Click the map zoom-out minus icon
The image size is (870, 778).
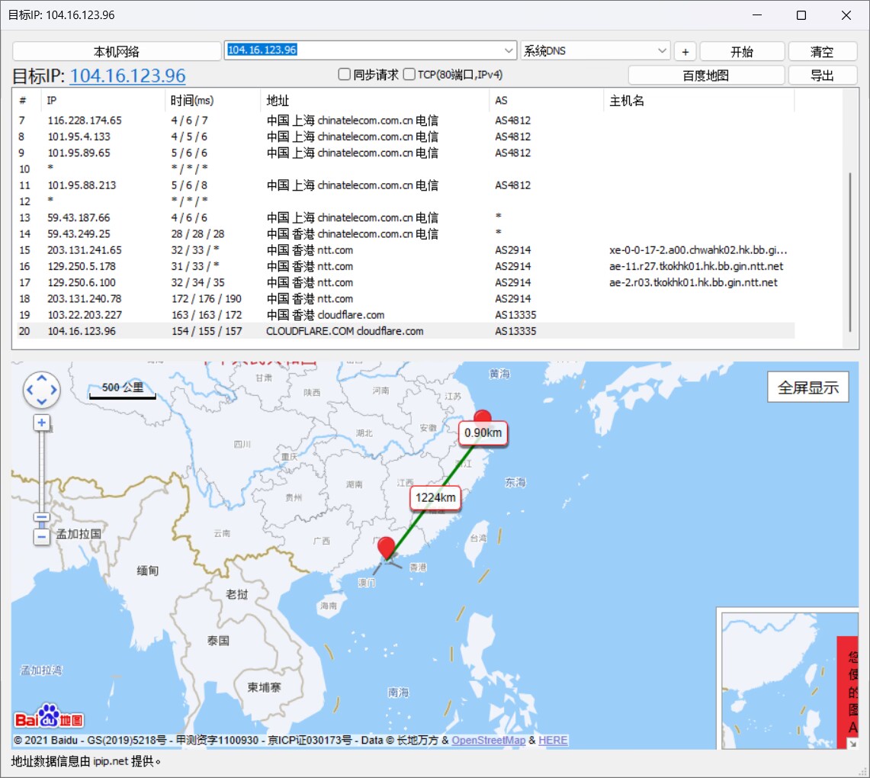tap(42, 537)
